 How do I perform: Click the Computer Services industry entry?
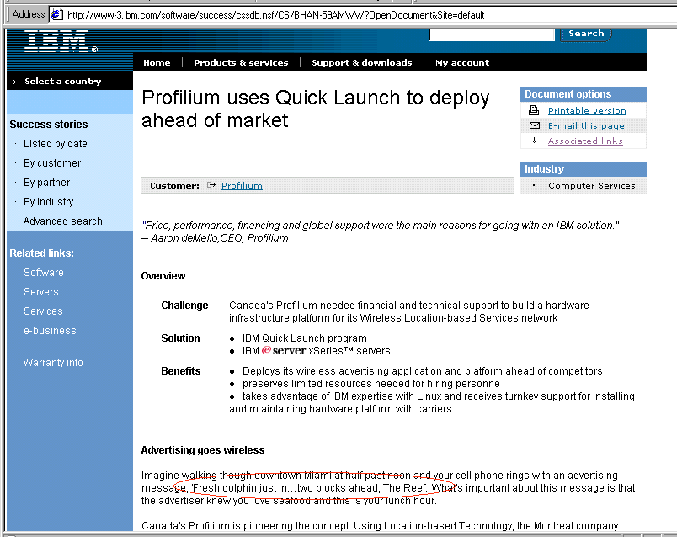pos(591,186)
